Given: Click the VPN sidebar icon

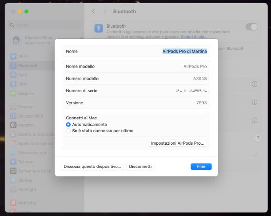Looking at the screenshot, I should (x=13, y=84).
